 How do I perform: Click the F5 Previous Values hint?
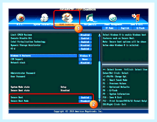(x=114, y=84)
